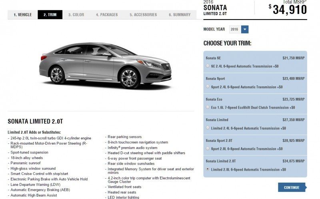Image resolution: width=320 pixels, height=199 pixels.
Task: Click the Sonata Sport trim title
Action: (x=215, y=79)
